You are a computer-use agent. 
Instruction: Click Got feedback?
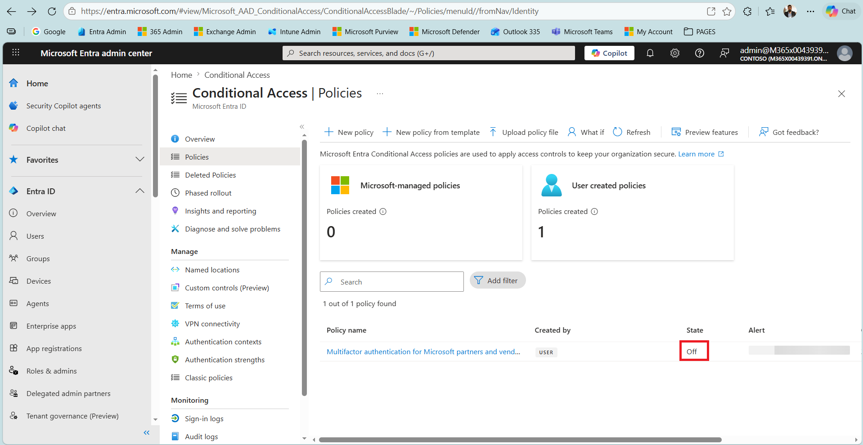tap(789, 132)
